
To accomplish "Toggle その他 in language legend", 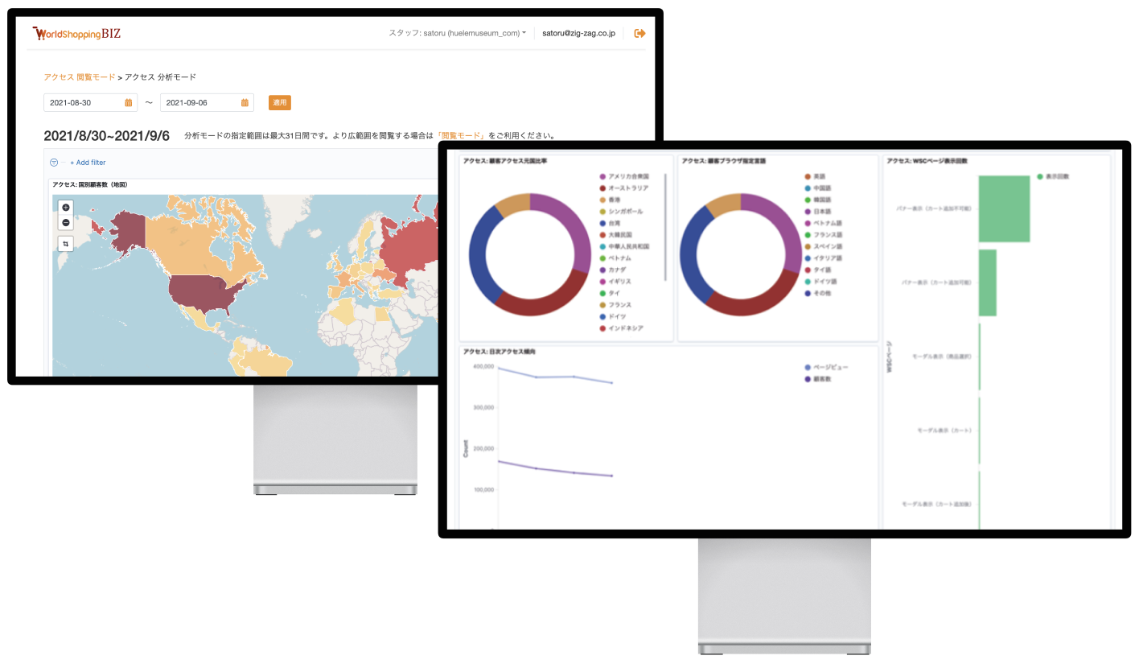I will 817,293.
